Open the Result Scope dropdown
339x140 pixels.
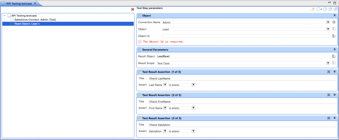point(328,63)
